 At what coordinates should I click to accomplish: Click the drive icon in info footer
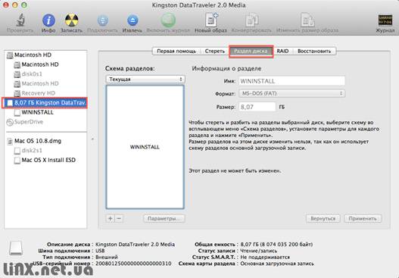pos(16,248)
